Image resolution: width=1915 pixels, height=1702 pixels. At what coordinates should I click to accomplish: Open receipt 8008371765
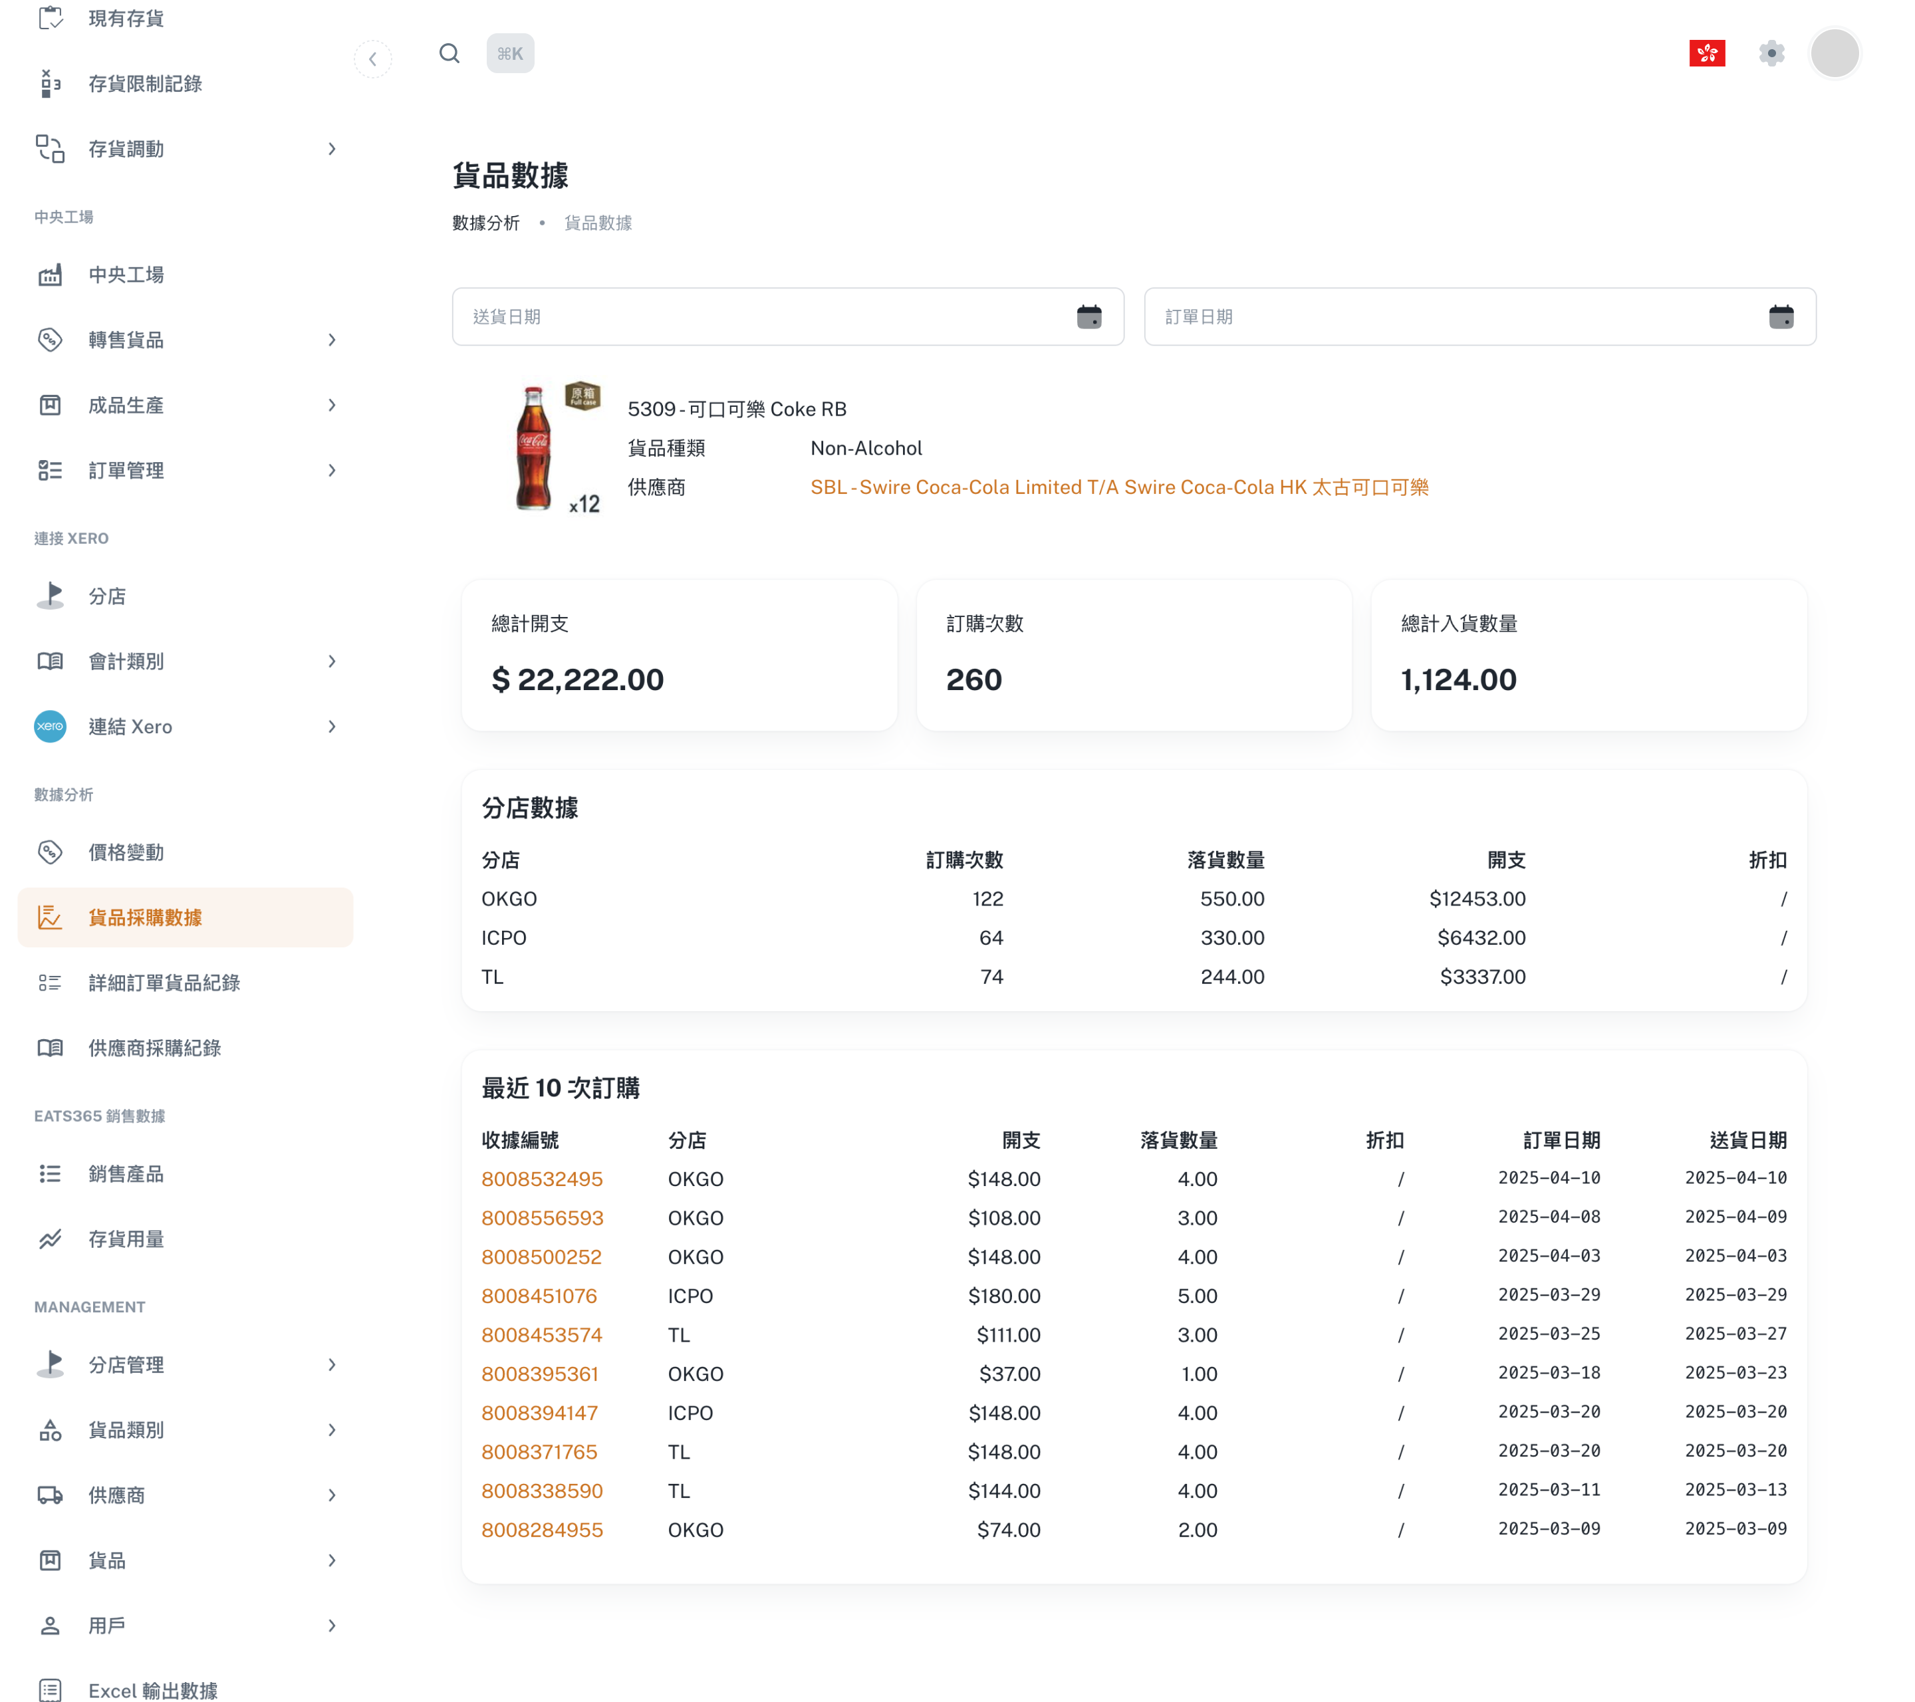coord(540,1452)
